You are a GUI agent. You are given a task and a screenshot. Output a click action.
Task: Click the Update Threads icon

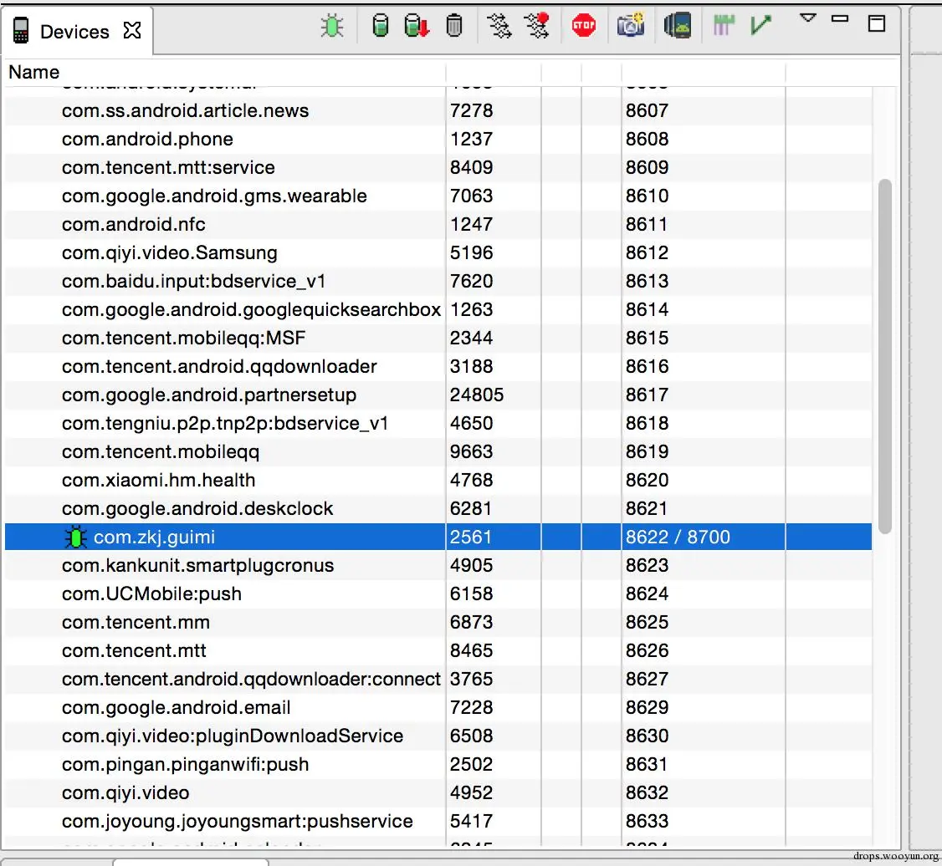[x=499, y=26]
